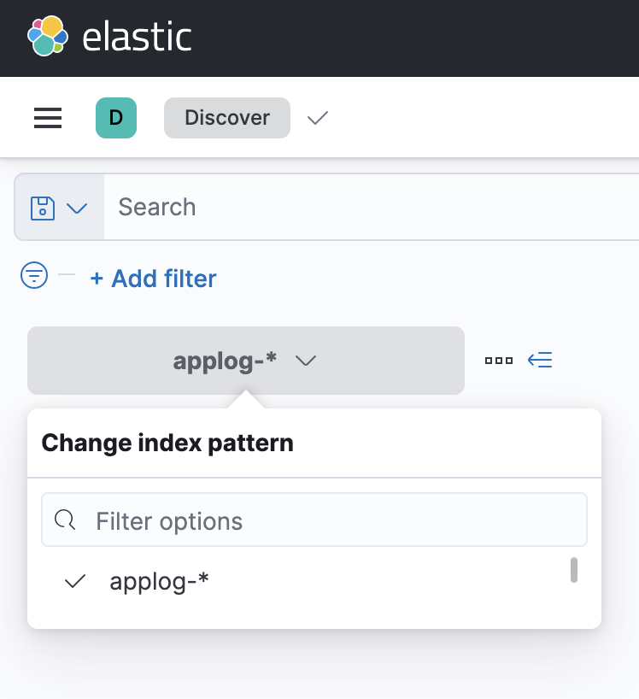Open the circular filter options icon
Image resolution: width=639 pixels, height=699 pixels.
coord(34,275)
